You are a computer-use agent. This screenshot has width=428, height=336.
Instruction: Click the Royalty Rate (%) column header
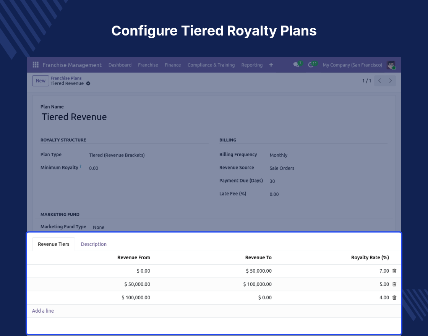pos(370,257)
